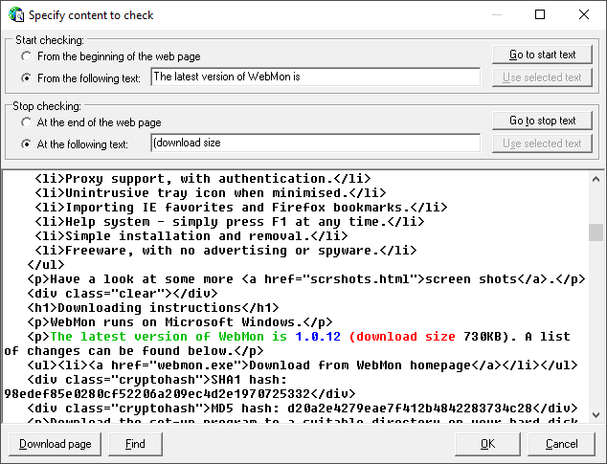Click the scroll up arrow of source view

pos(596,179)
